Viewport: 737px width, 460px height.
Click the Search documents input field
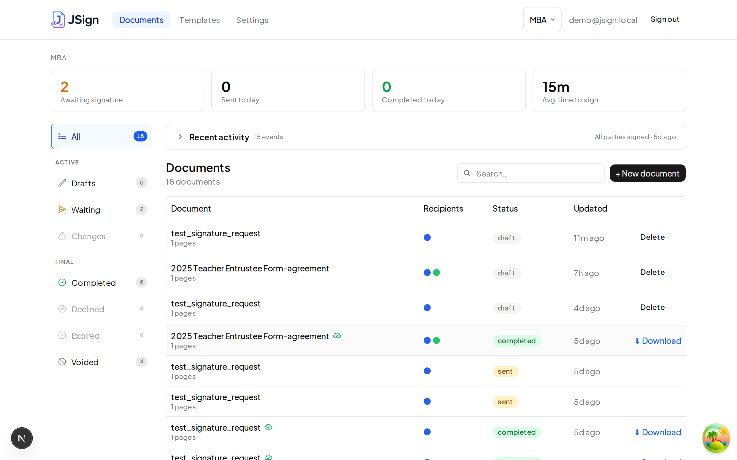click(531, 173)
